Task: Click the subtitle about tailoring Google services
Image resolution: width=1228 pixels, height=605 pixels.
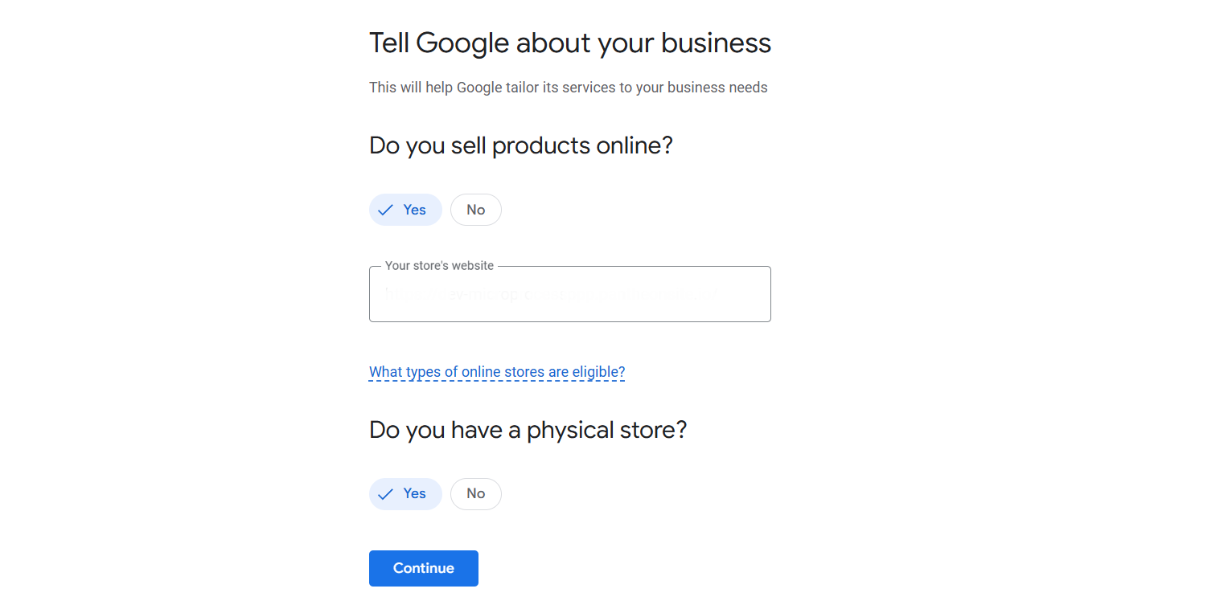Action: coord(568,88)
